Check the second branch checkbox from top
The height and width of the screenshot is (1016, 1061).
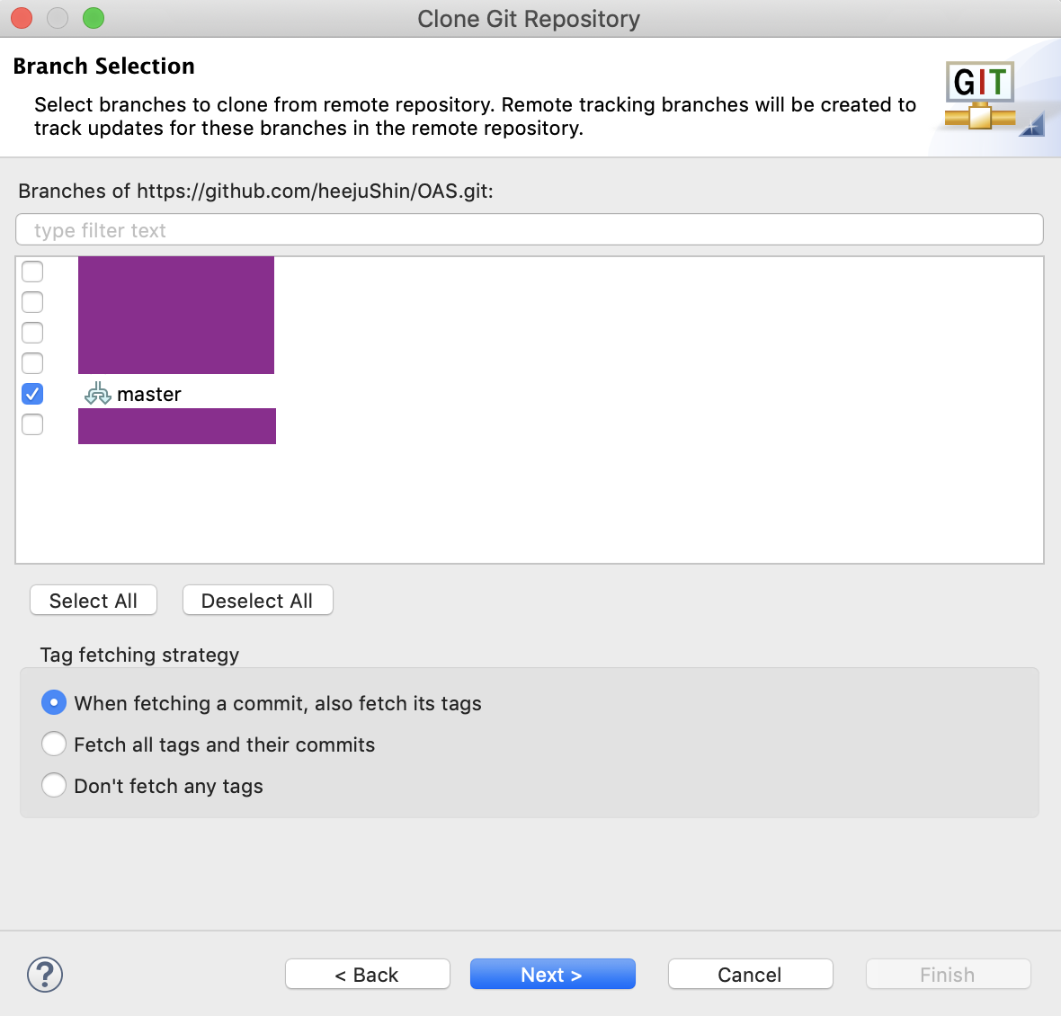coord(32,302)
